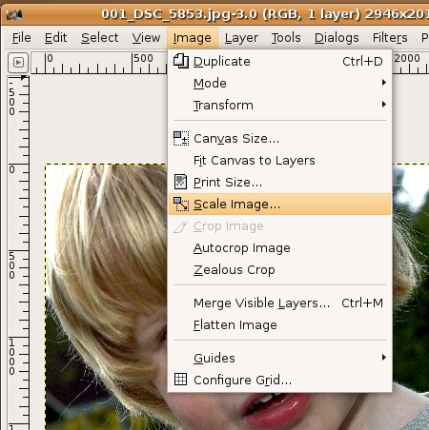Open the Tools menu

pyautogui.click(x=286, y=38)
